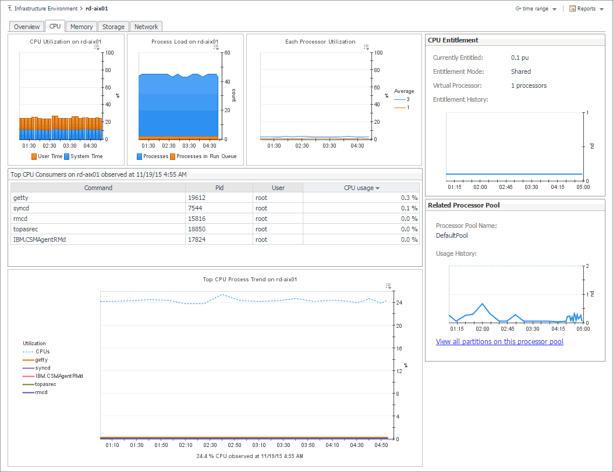
Task: Switch to the Memory tab
Action: [82, 27]
